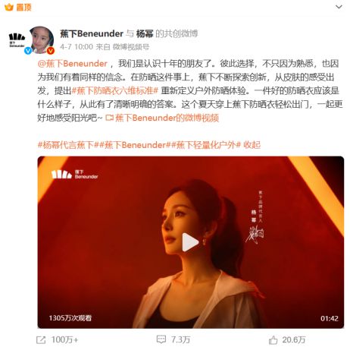Open 杨幂's profile photo avatar
The height and width of the screenshot is (347, 350).
pos(42,39)
